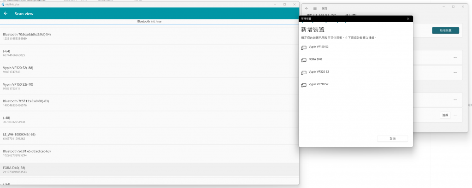Minimize the vitallink_plus window
The width and height of the screenshot is (472, 188).
(x=275, y=5)
